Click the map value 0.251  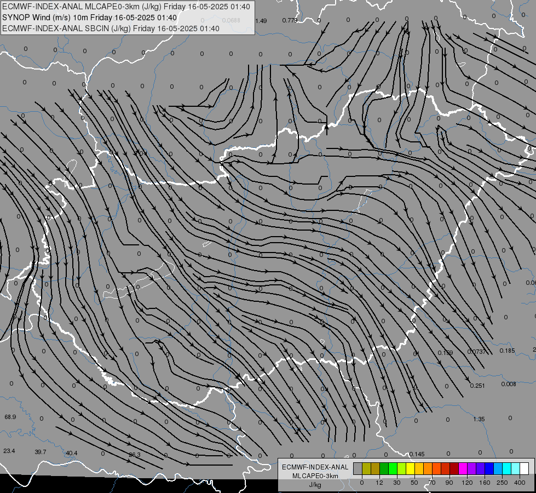[x=477, y=386]
